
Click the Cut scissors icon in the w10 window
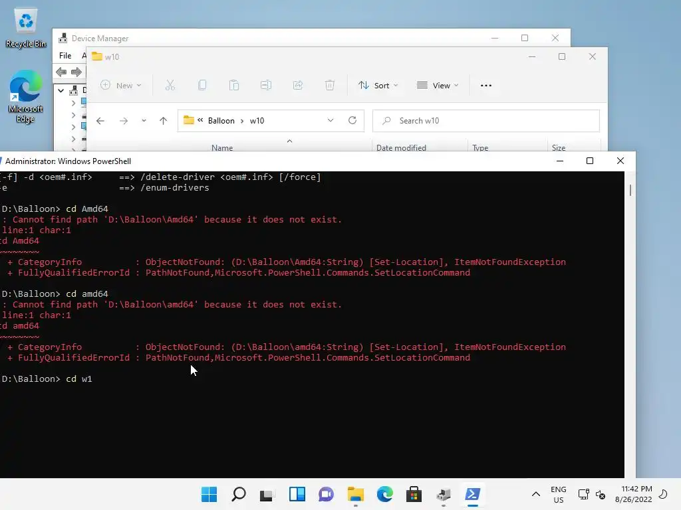(x=170, y=86)
